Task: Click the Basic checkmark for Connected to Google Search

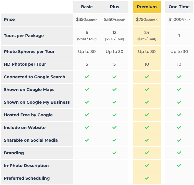Action: pos(87,77)
